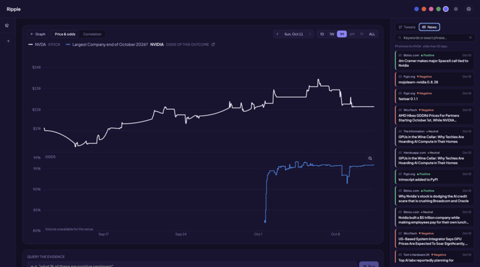Open fastsar 0.1.1 article
The height and width of the screenshot is (267, 480).
pyautogui.click(x=435, y=96)
